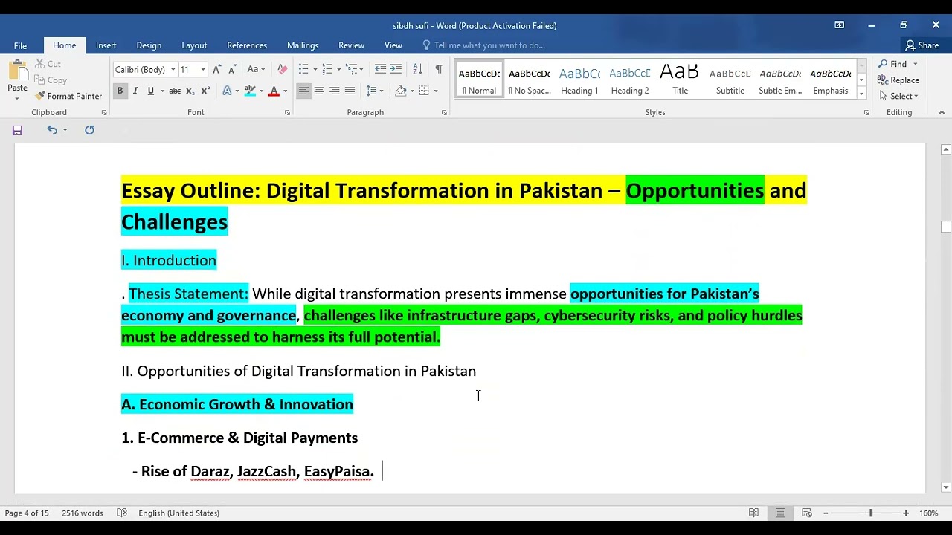The image size is (952, 535).
Task: Click the turquoise highlight color button
Action: (x=251, y=91)
